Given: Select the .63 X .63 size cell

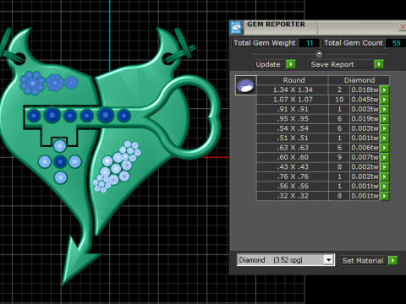Looking at the screenshot, I should click(293, 148).
